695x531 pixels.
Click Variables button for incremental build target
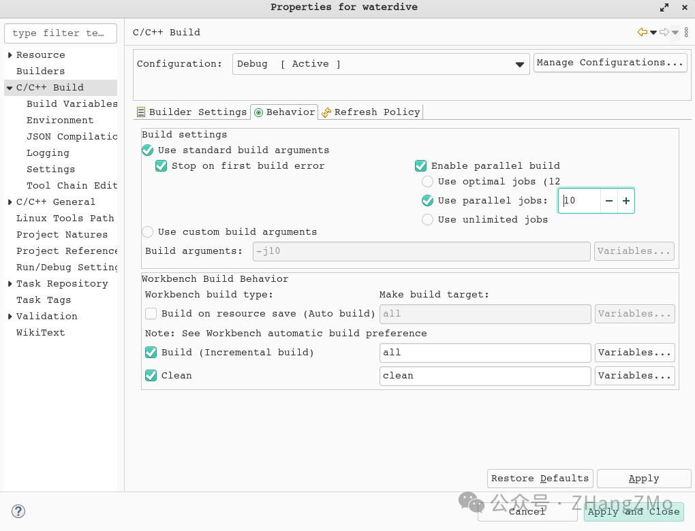click(635, 353)
